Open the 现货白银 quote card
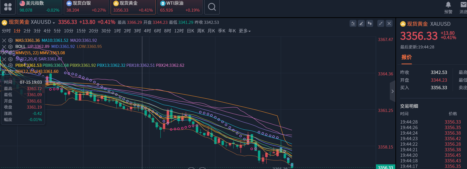This screenshot has width=467, height=169. coord(86,7)
